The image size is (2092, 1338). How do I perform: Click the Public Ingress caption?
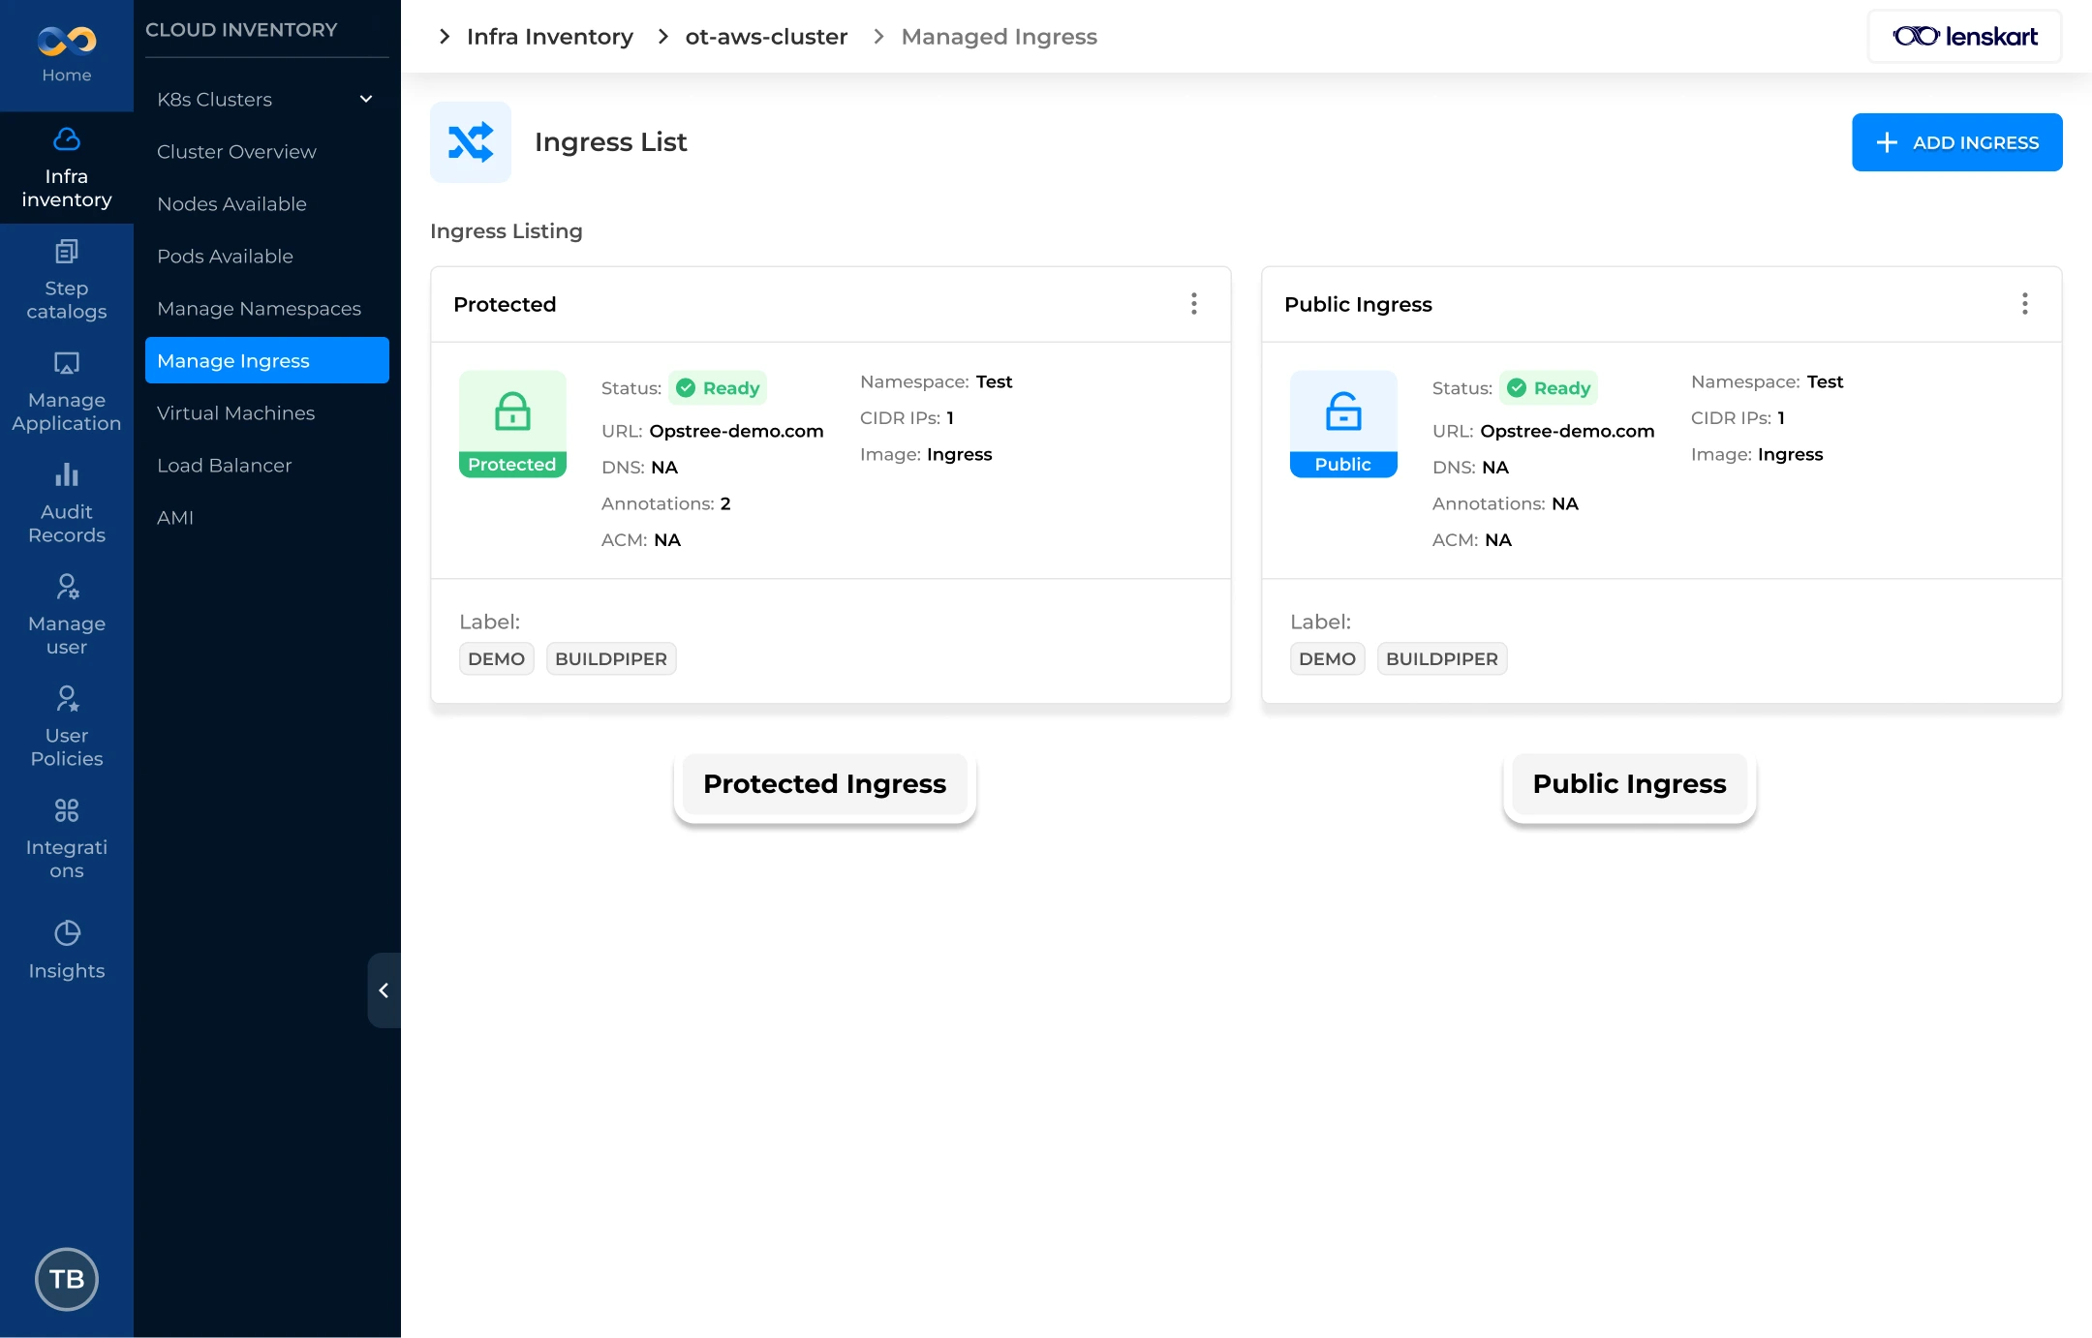point(1629,784)
